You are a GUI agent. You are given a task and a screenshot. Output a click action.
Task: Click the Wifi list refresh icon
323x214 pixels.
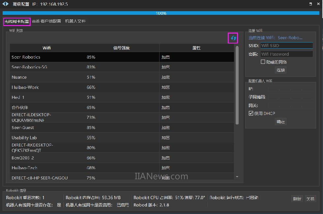(233, 38)
